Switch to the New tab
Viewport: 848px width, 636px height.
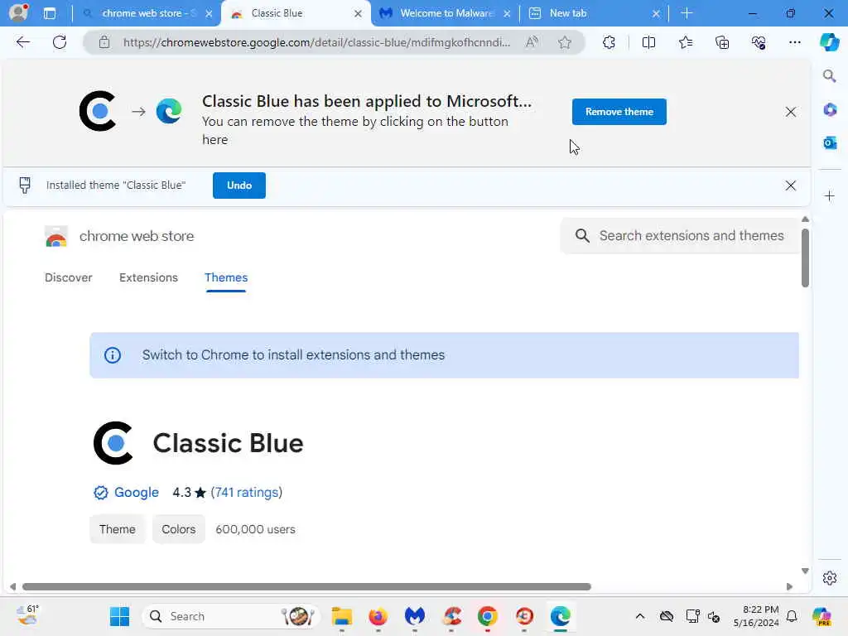tap(594, 13)
